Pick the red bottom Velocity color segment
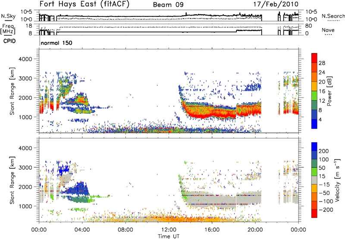Screen dimensions: 345x239 (314, 214)
